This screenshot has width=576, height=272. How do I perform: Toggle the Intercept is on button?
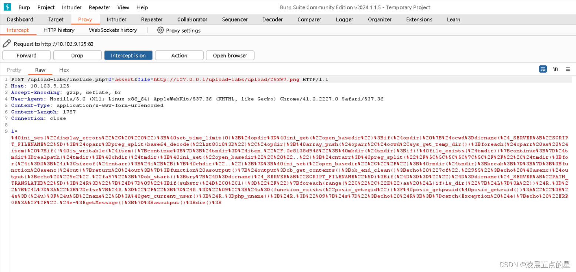[128, 56]
